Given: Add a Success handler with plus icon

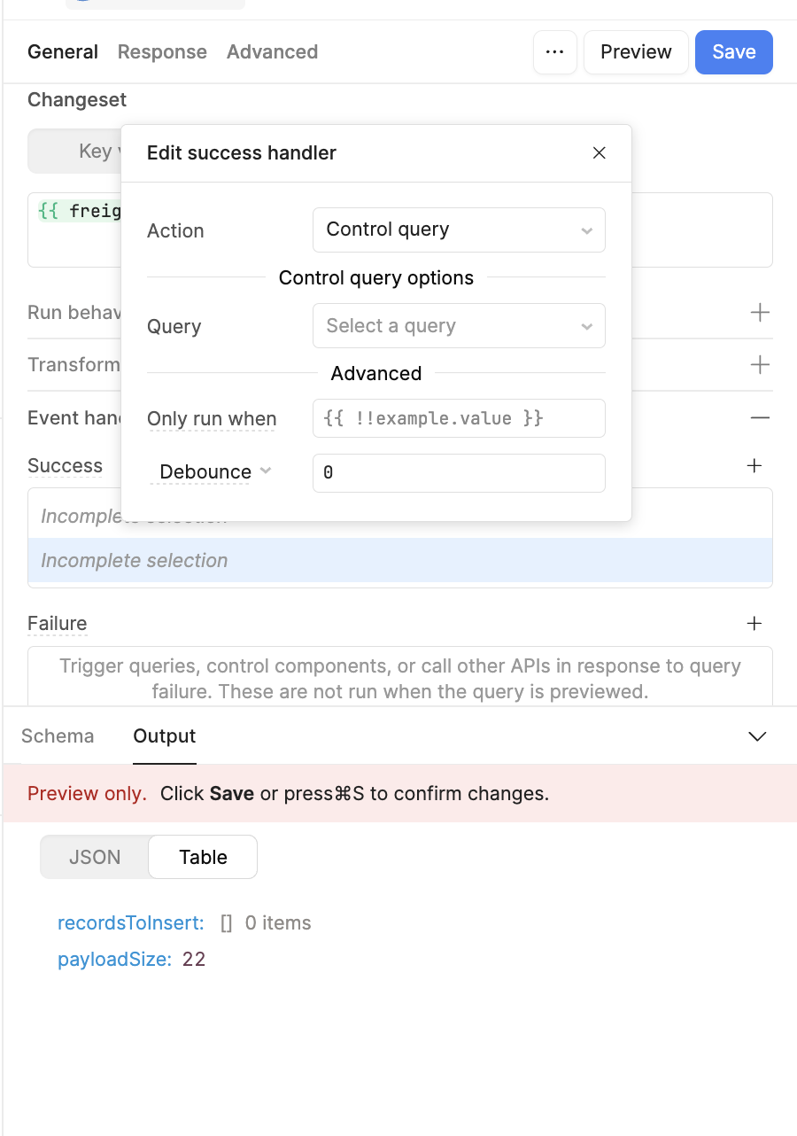Looking at the screenshot, I should 754,466.
